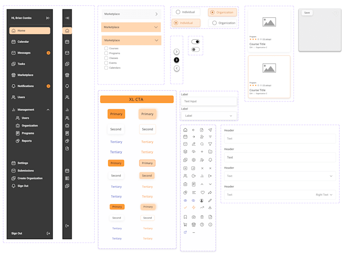
Task: Click the gear settings icon in icon grid
Action: click(194, 160)
